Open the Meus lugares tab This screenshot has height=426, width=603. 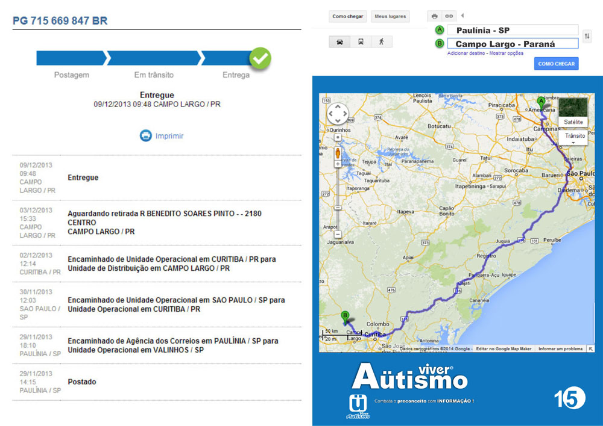[x=390, y=17]
